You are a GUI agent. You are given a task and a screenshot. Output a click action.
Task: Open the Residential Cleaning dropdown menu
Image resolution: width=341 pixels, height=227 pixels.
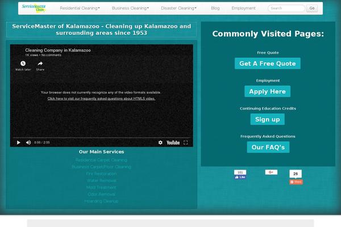pyautogui.click(x=80, y=9)
